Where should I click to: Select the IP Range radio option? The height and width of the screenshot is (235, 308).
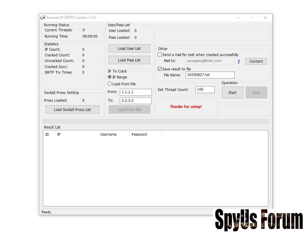[x=110, y=77]
